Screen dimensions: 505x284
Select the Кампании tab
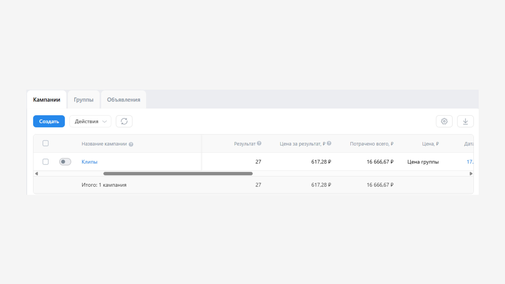47,100
